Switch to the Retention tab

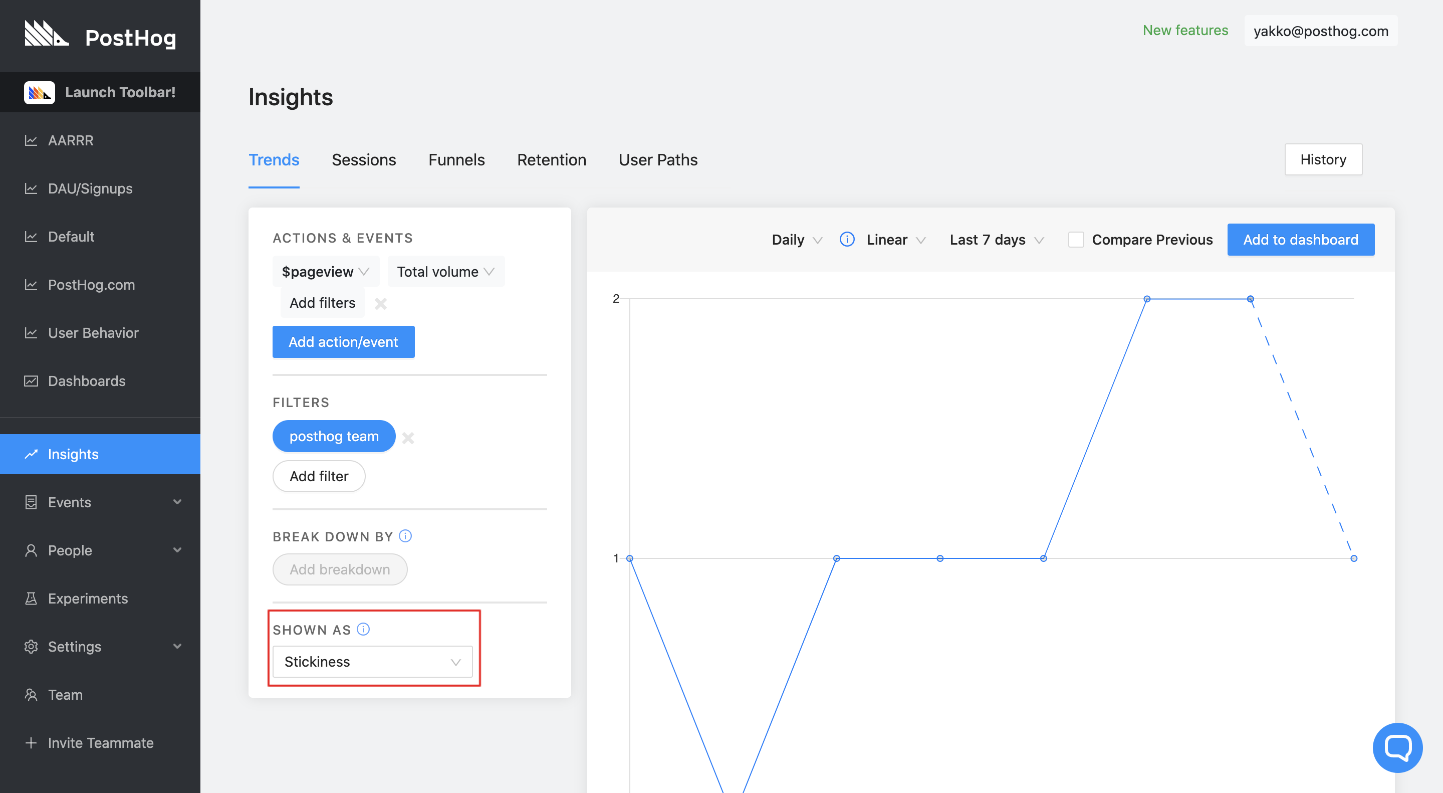click(x=551, y=160)
